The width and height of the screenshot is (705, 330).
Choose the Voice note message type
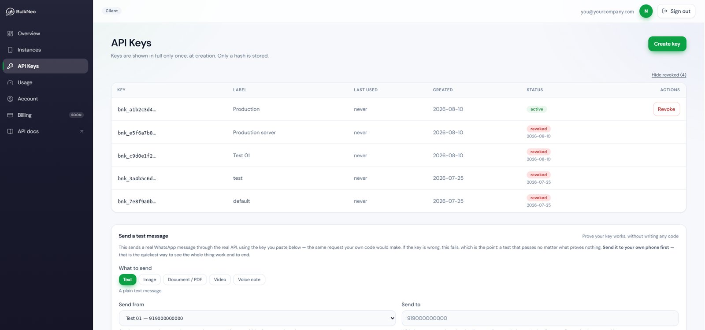click(249, 280)
